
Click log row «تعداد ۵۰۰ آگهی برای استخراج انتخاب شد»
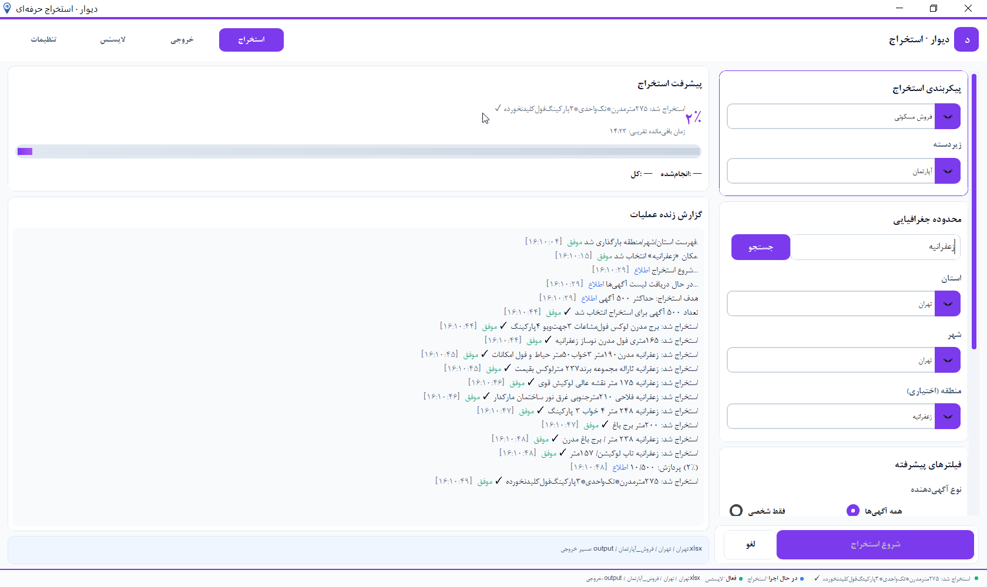601,312
